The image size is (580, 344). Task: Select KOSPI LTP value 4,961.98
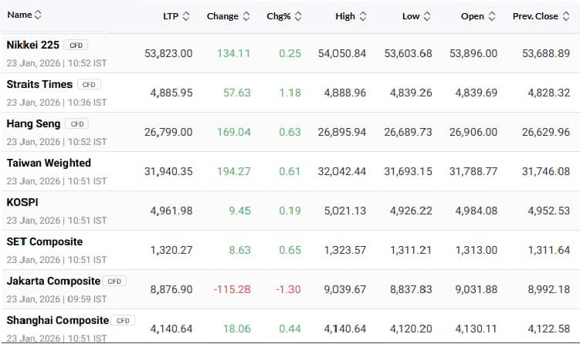(x=171, y=211)
